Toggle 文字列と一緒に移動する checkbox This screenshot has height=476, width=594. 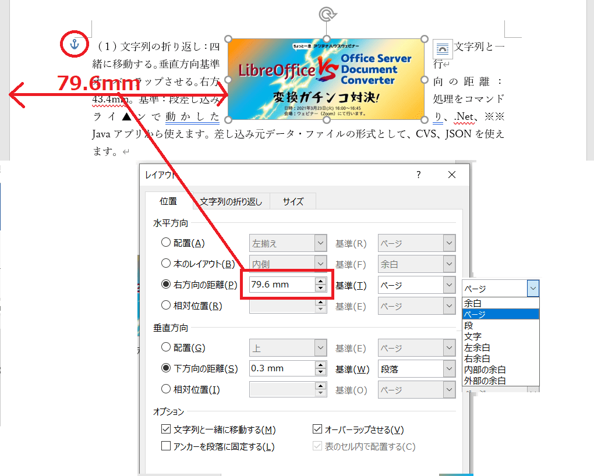[x=165, y=430]
